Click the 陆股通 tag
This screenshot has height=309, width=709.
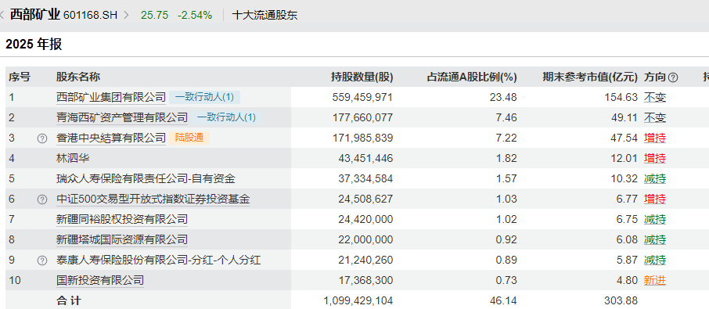(x=189, y=138)
